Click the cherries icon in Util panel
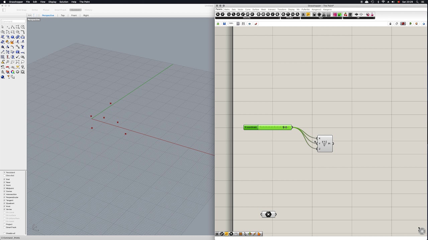428x240 pixels. tap(345, 14)
